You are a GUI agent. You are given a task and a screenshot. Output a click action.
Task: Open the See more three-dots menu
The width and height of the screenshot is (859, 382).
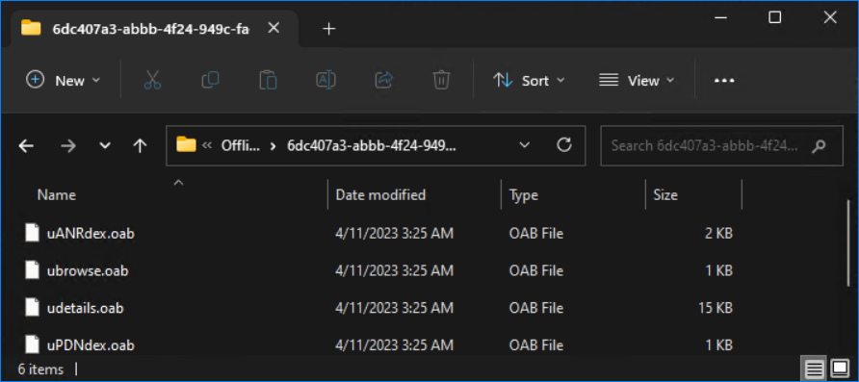(723, 81)
